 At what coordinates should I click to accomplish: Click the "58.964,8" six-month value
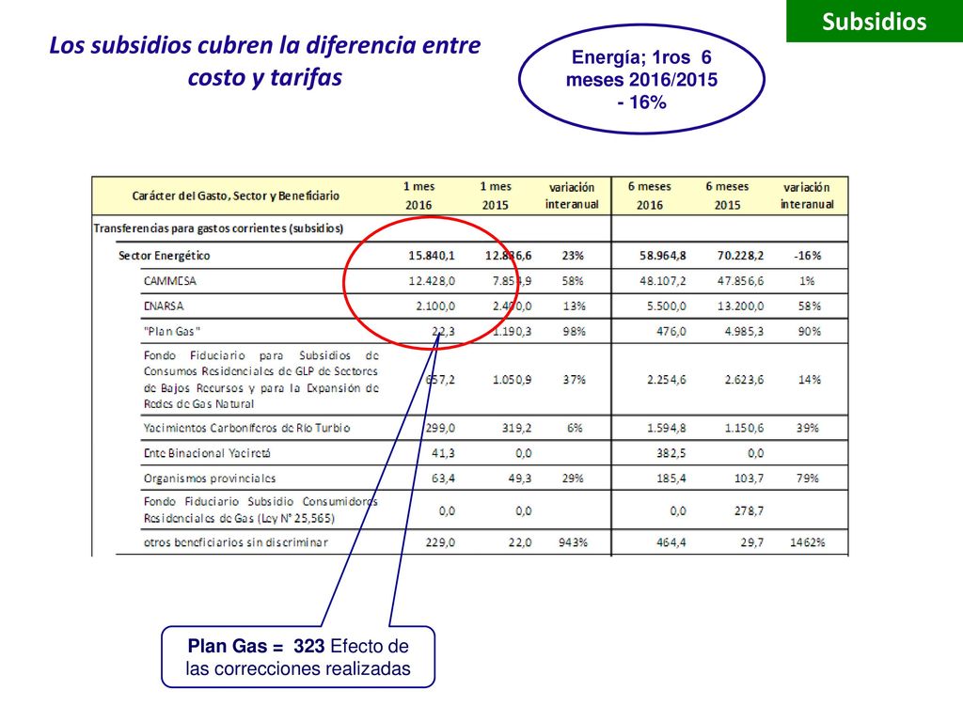coord(663,256)
